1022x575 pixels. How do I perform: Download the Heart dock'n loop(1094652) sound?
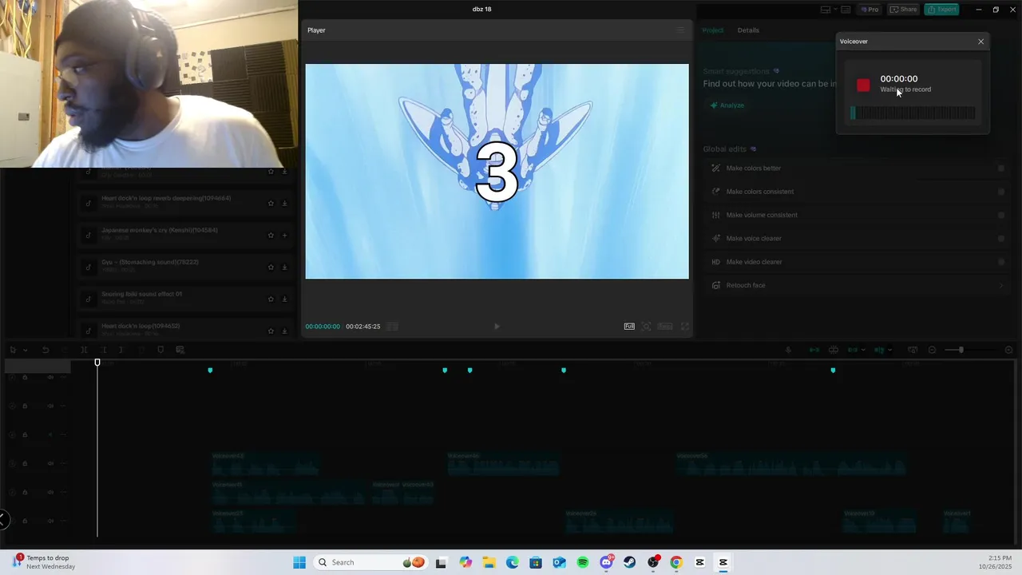[x=284, y=331]
